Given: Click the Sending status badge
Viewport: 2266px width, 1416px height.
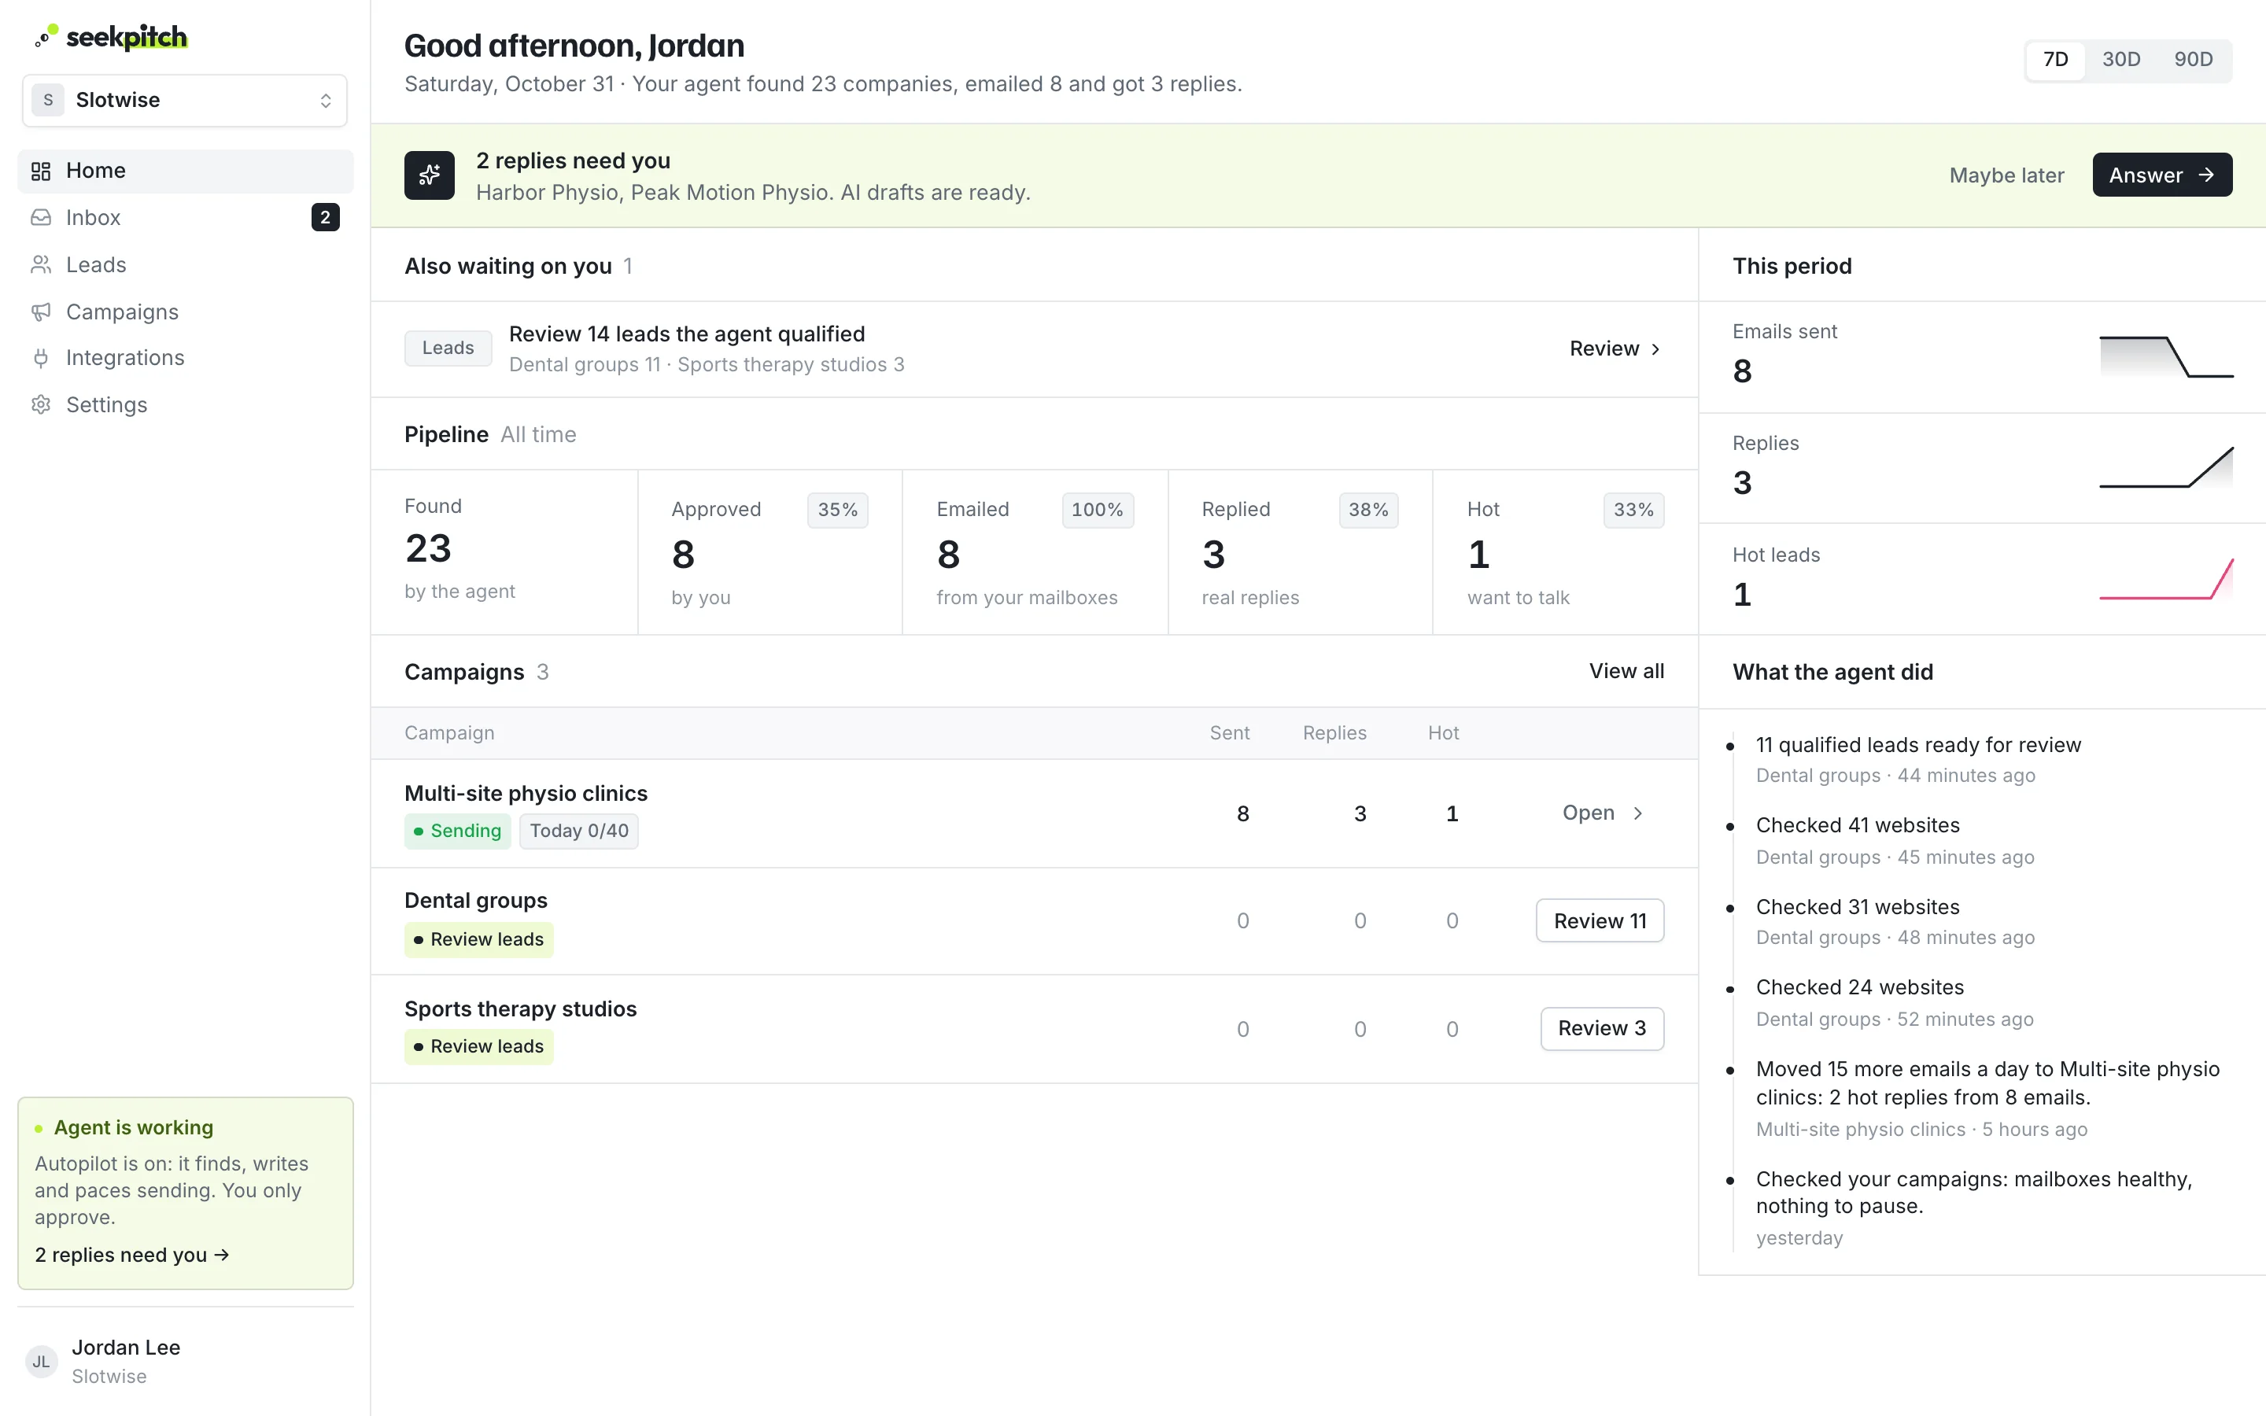Looking at the screenshot, I should (x=457, y=831).
